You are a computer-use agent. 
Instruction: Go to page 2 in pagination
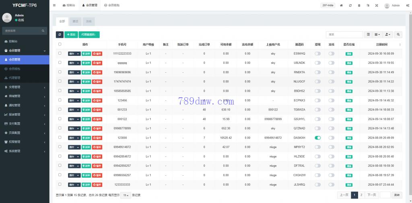(361, 195)
